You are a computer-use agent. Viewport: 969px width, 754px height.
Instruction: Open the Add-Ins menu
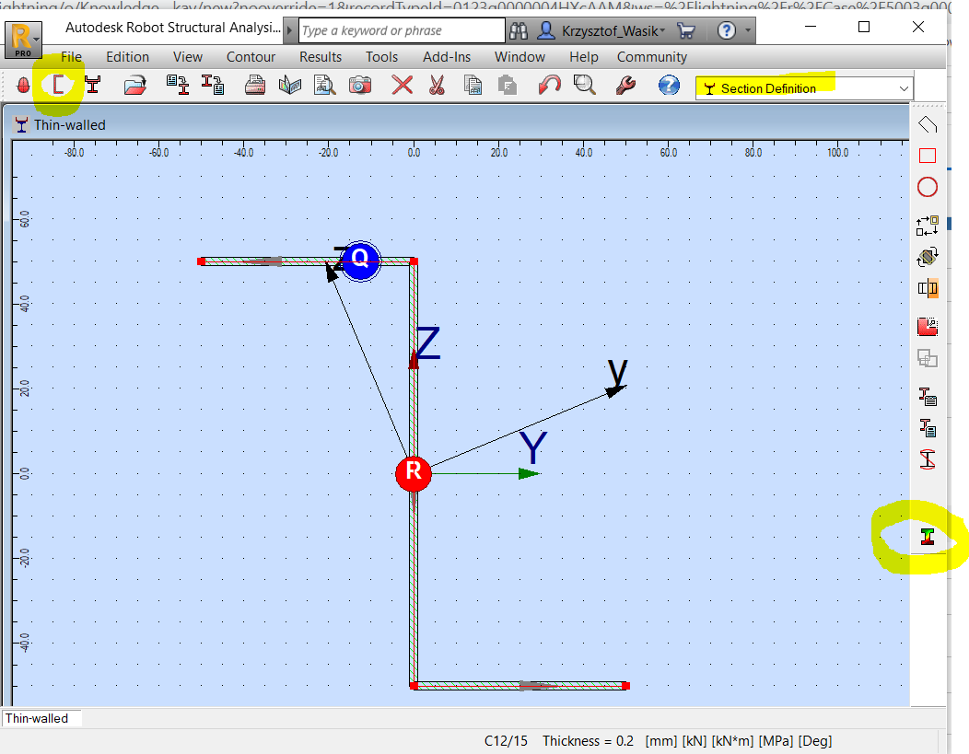pos(447,56)
